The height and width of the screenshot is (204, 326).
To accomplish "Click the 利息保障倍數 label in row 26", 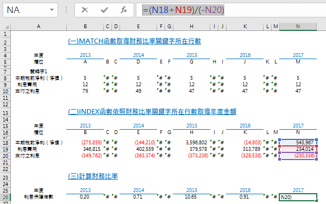I will [39, 197].
